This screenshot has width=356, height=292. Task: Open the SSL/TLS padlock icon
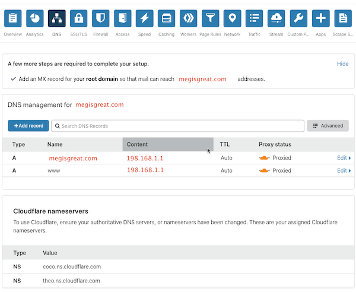coord(78,18)
